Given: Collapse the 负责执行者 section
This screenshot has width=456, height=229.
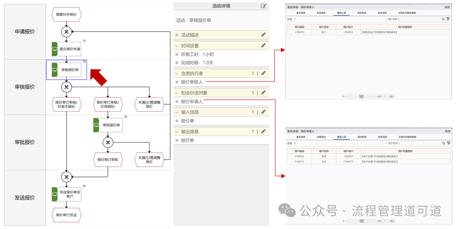Looking at the screenshot, I should (x=176, y=74).
